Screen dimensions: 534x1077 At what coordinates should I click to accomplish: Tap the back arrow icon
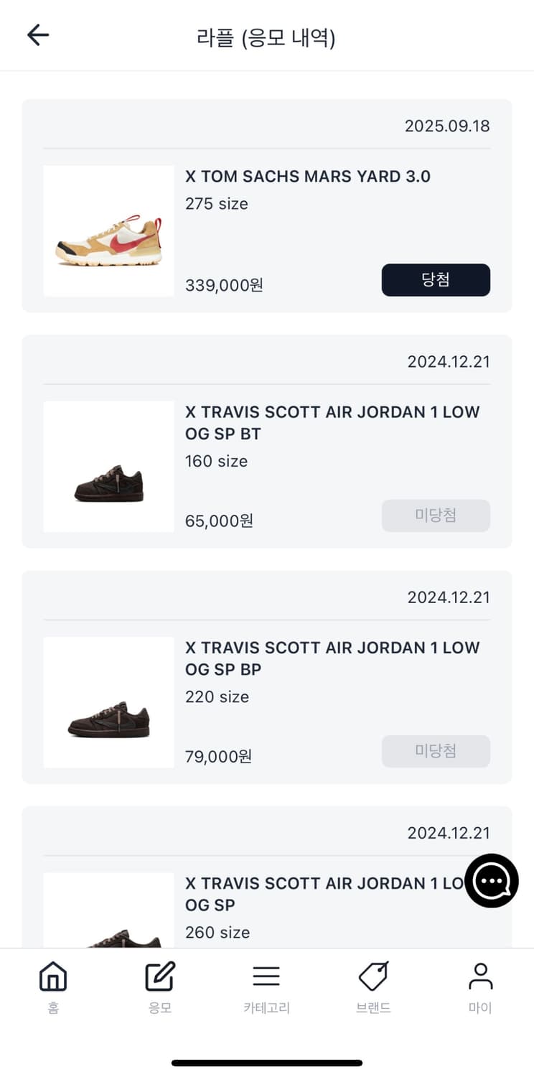37,35
